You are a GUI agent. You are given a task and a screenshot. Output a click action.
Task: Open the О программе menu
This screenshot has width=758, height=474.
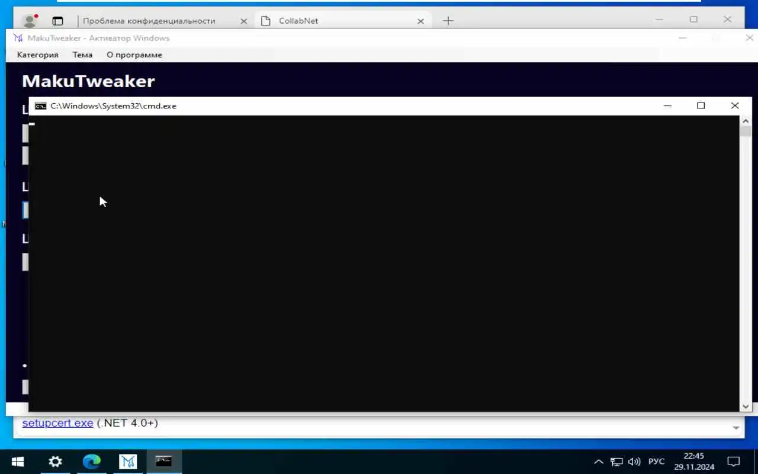134,55
